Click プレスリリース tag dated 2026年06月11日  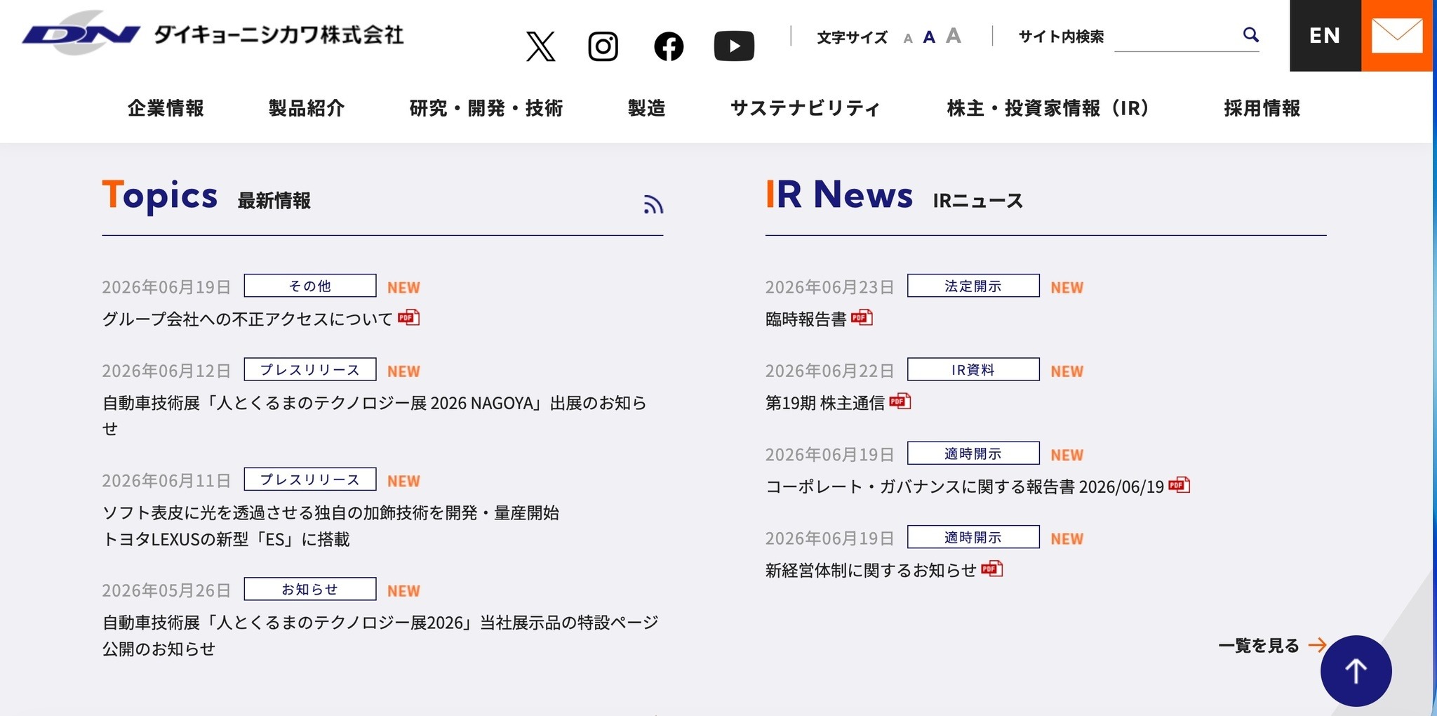[310, 479]
